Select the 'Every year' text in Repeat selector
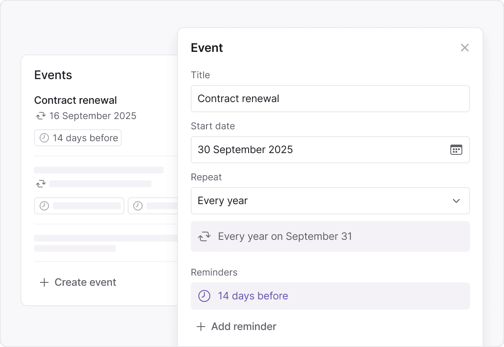 pos(223,201)
